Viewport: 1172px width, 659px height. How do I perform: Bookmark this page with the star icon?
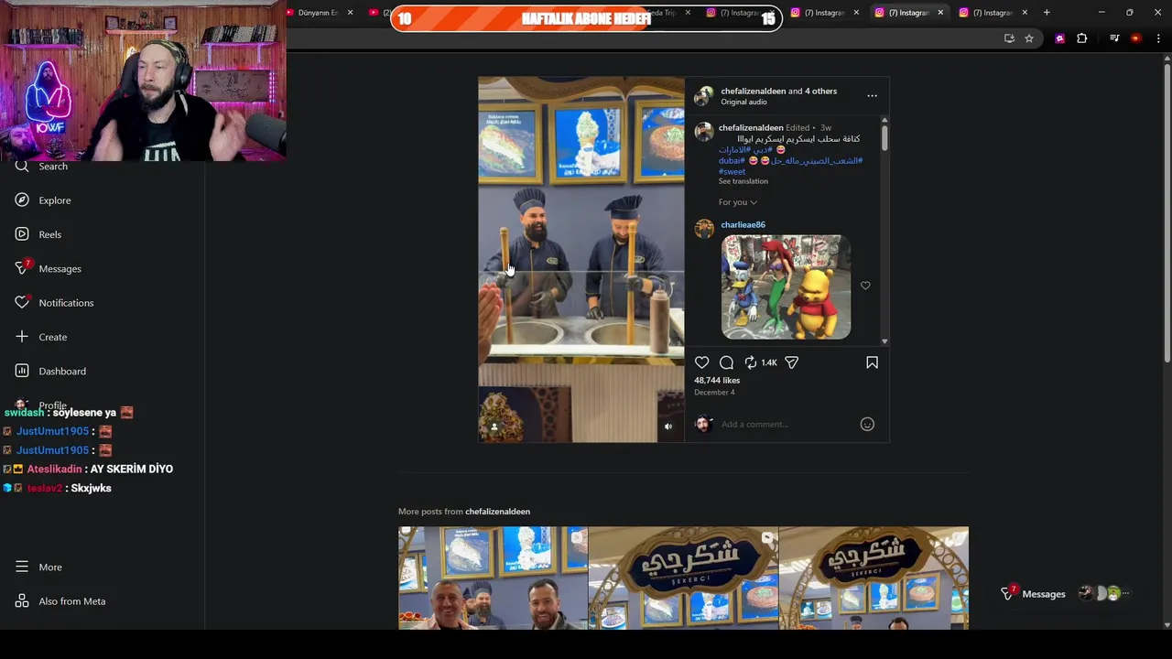tap(1029, 38)
